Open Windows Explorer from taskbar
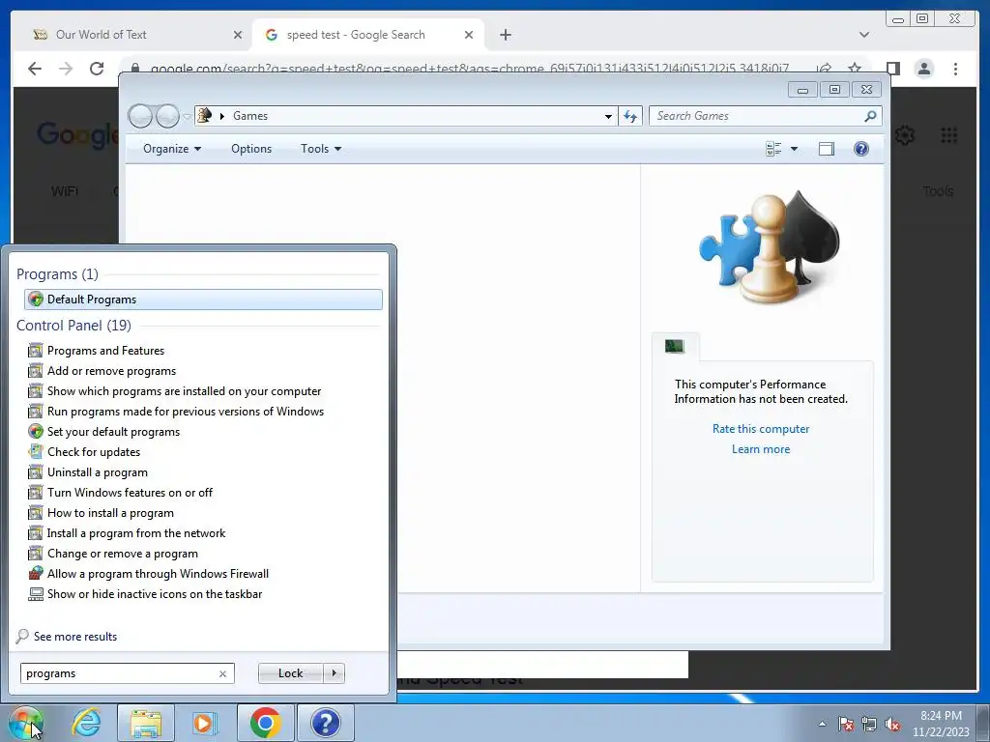The height and width of the screenshot is (742, 990). tap(146, 723)
